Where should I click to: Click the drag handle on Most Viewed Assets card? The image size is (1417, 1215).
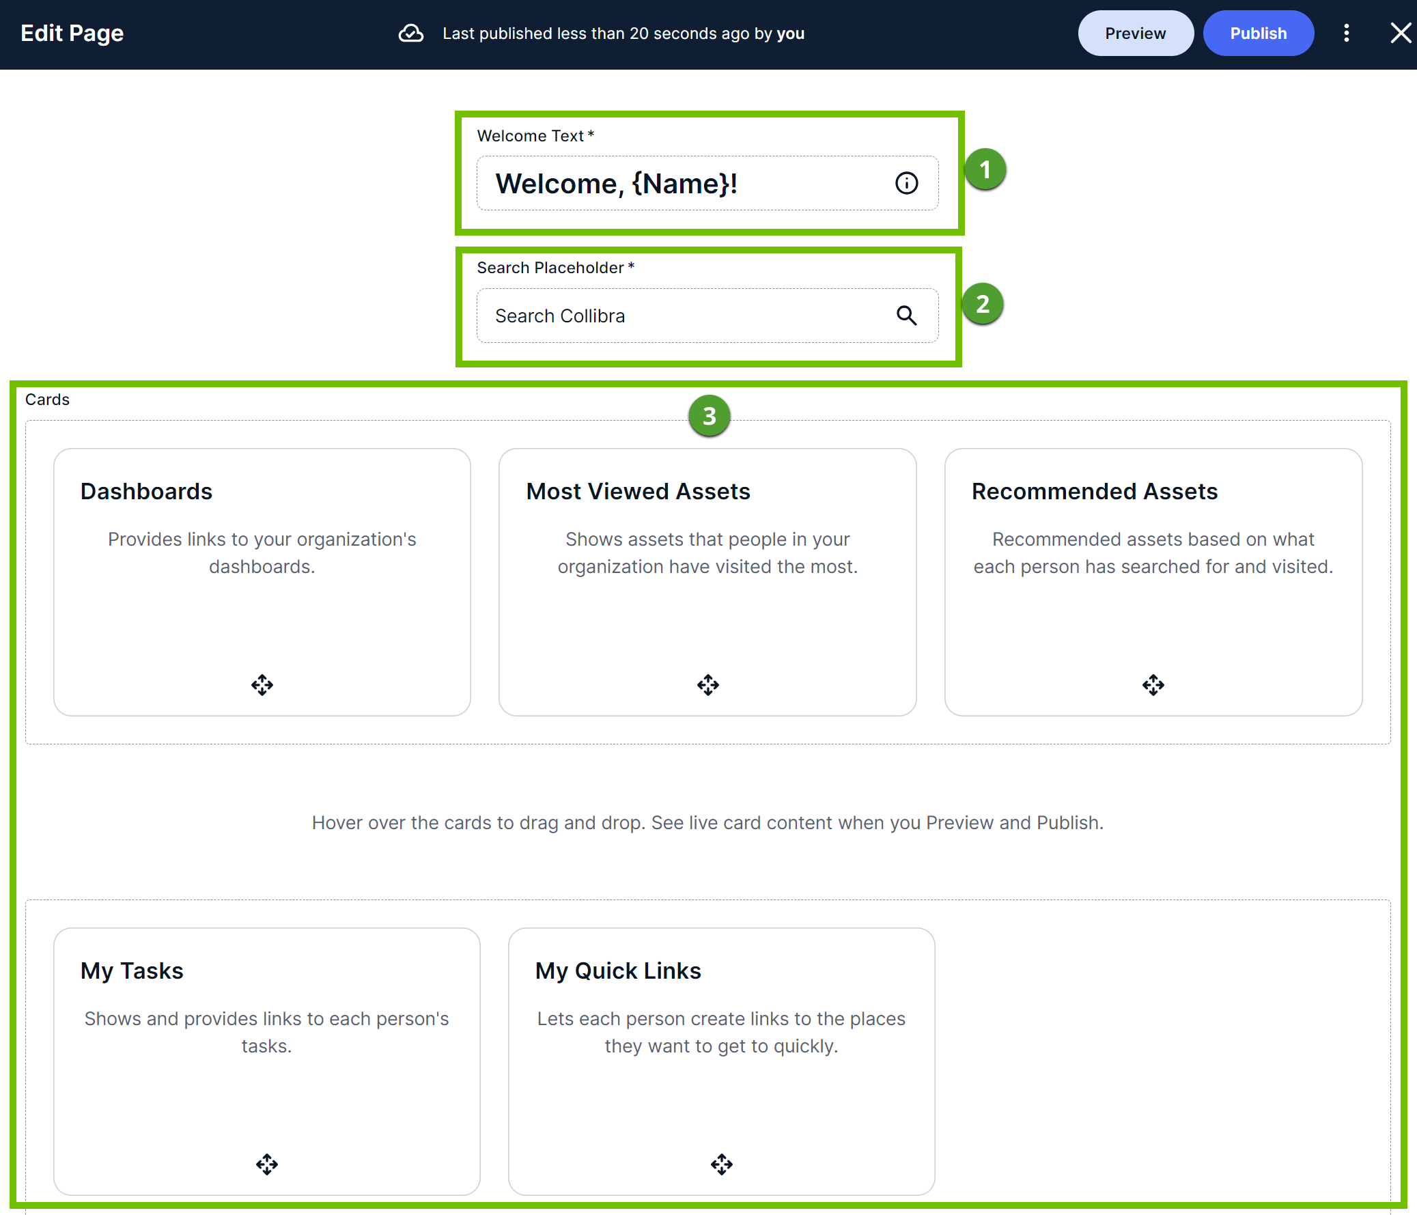(x=707, y=685)
